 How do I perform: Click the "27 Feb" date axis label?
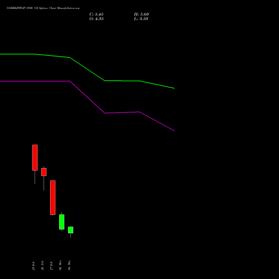[x=51, y=266]
